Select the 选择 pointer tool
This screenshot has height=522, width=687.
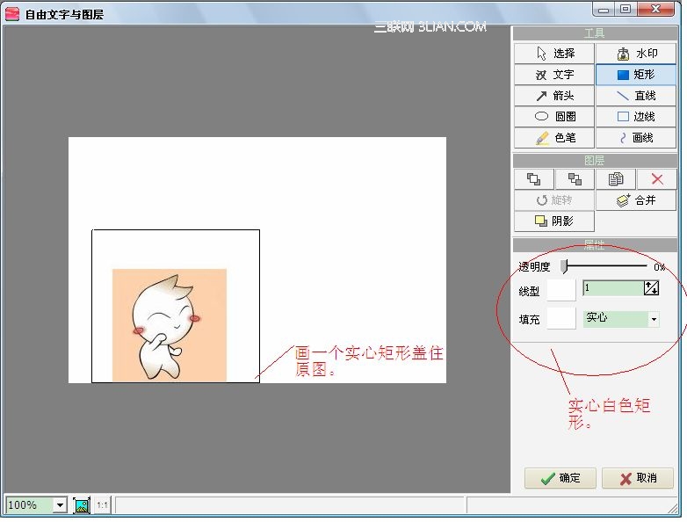[554, 54]
